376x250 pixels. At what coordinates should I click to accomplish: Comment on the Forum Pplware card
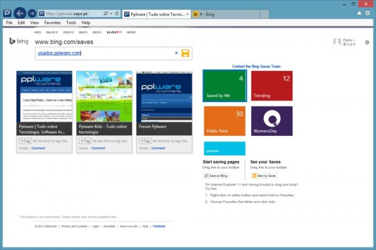pos(158,148)
